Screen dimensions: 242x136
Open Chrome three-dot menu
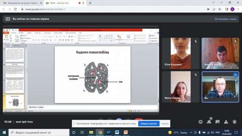(238, 9)
